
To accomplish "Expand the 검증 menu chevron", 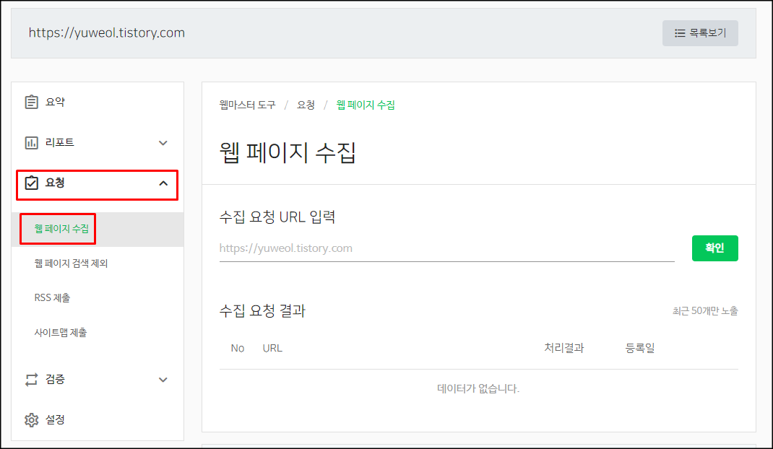I will pyautogui.click(x=163, y=380).
